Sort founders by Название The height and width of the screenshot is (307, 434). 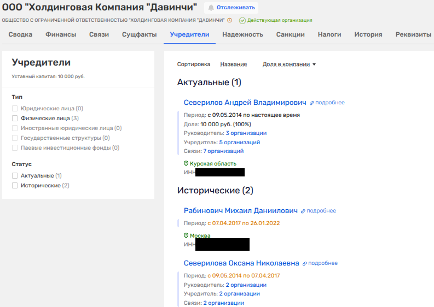[x=233, y=64]
